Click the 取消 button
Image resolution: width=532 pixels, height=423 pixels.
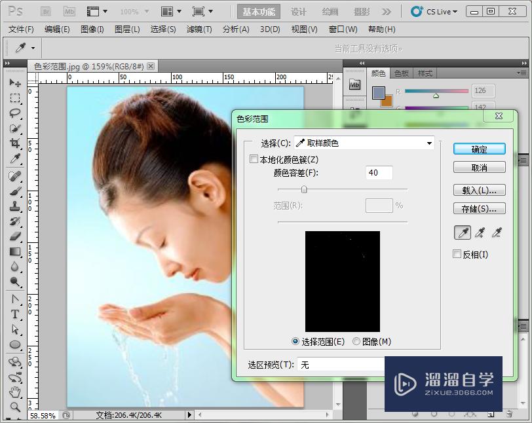click(x=480, y=167)
